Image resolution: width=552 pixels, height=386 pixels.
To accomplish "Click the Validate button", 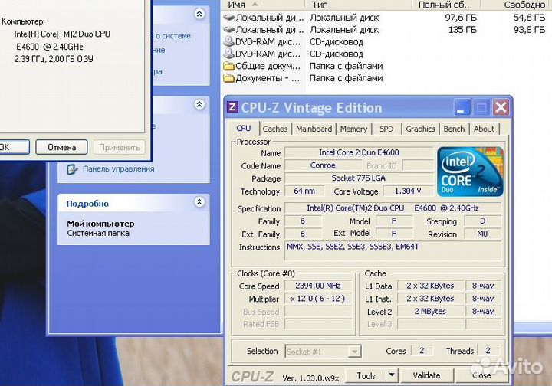I will (427, 375).
